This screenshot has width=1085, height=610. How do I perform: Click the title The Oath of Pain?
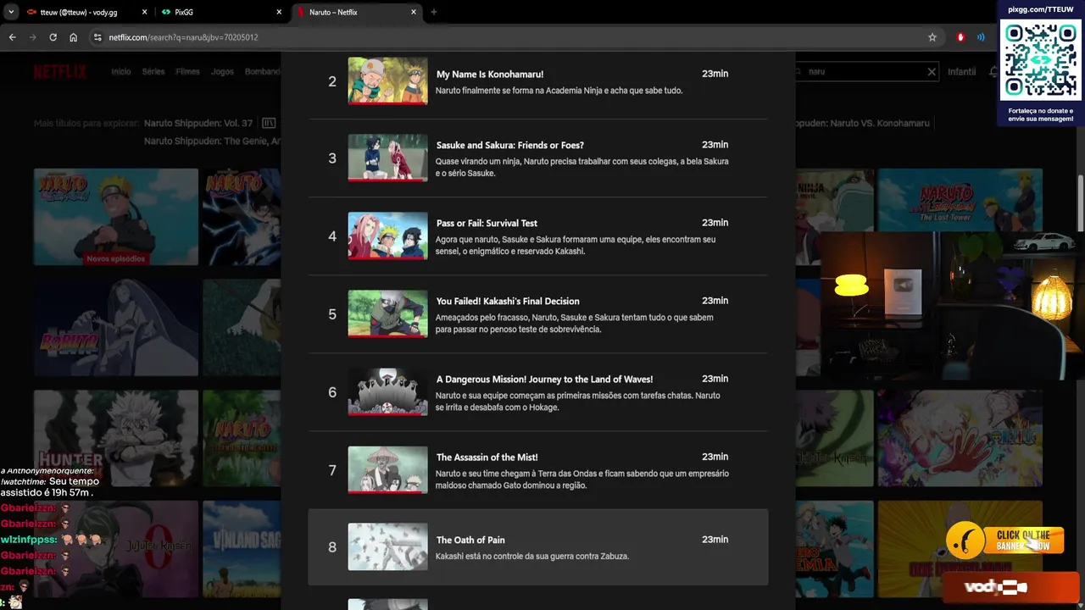point(470,541)
